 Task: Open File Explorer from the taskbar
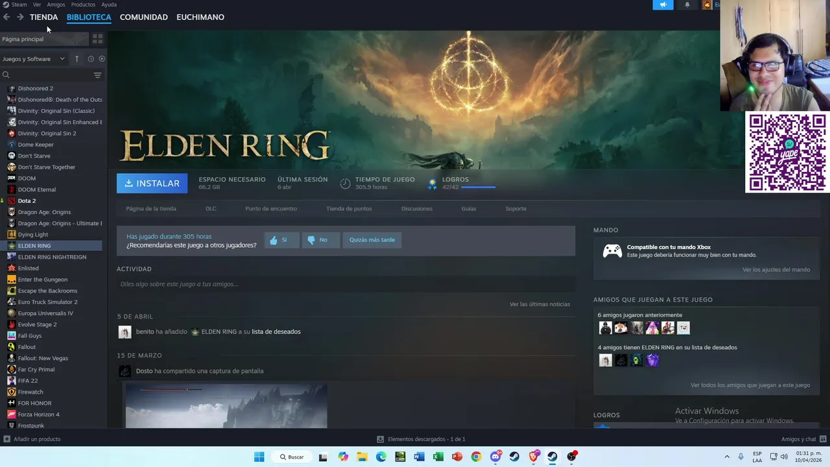pyautogui.click(x=362, y=457)
